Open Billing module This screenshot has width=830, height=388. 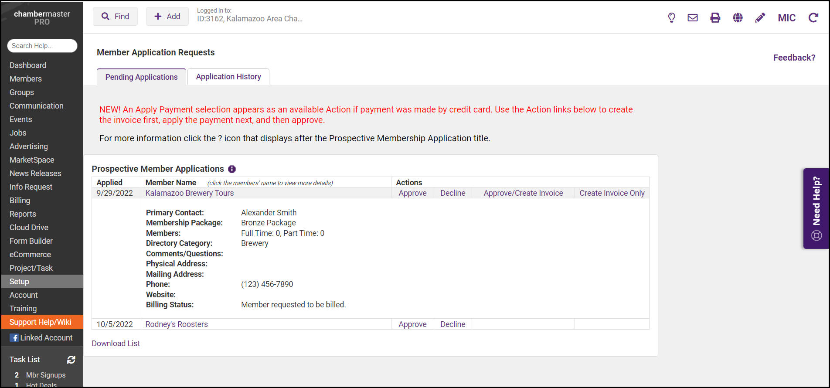tap(20, 201)
